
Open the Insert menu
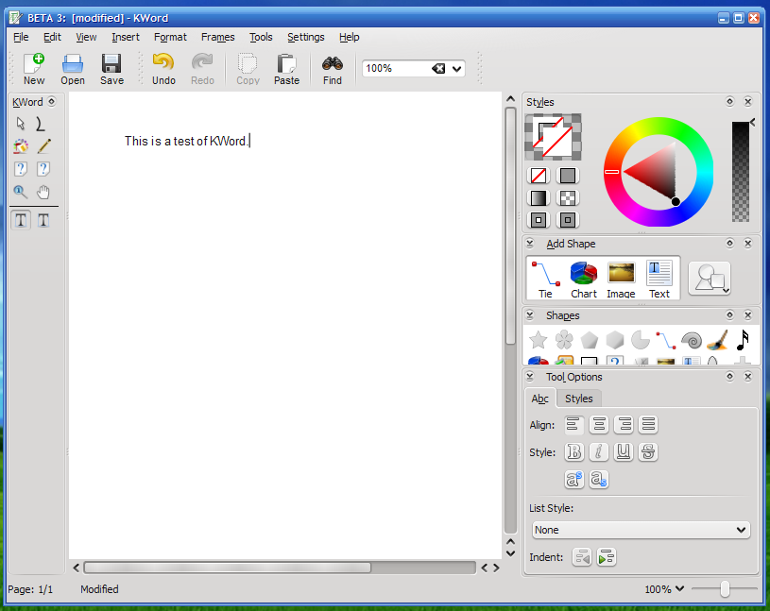click(x=126, y=37)
